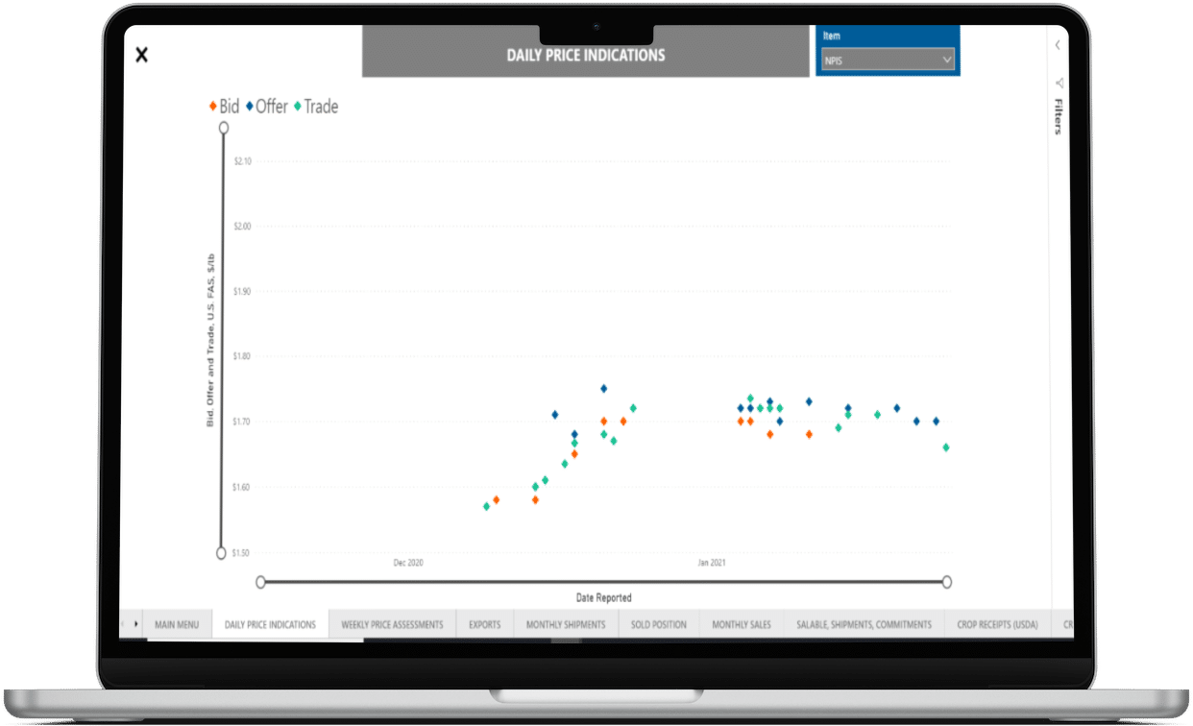Click the DAILY PRICE INDICATIONS title banner
Viewport: 1193px width, 726px height.
(586, 55)
